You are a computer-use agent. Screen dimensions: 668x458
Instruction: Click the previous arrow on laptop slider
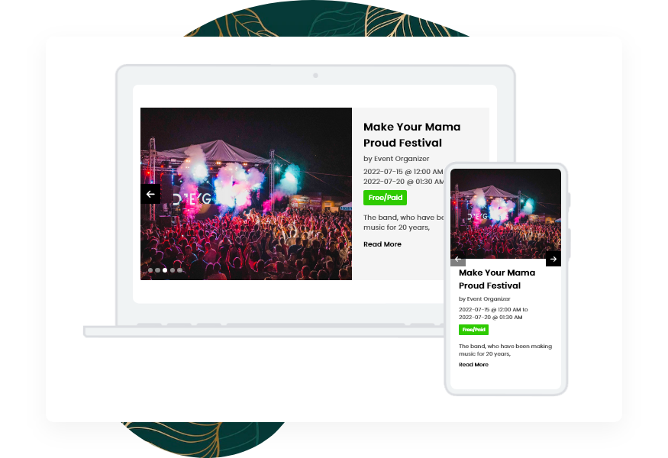[x=150, y=194]
